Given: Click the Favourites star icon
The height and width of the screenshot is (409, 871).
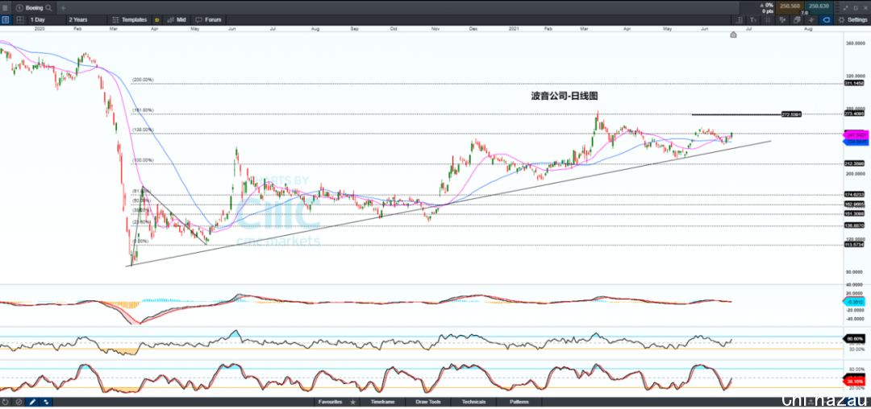Looking at the screenshot, I should (x=352, y=402).
